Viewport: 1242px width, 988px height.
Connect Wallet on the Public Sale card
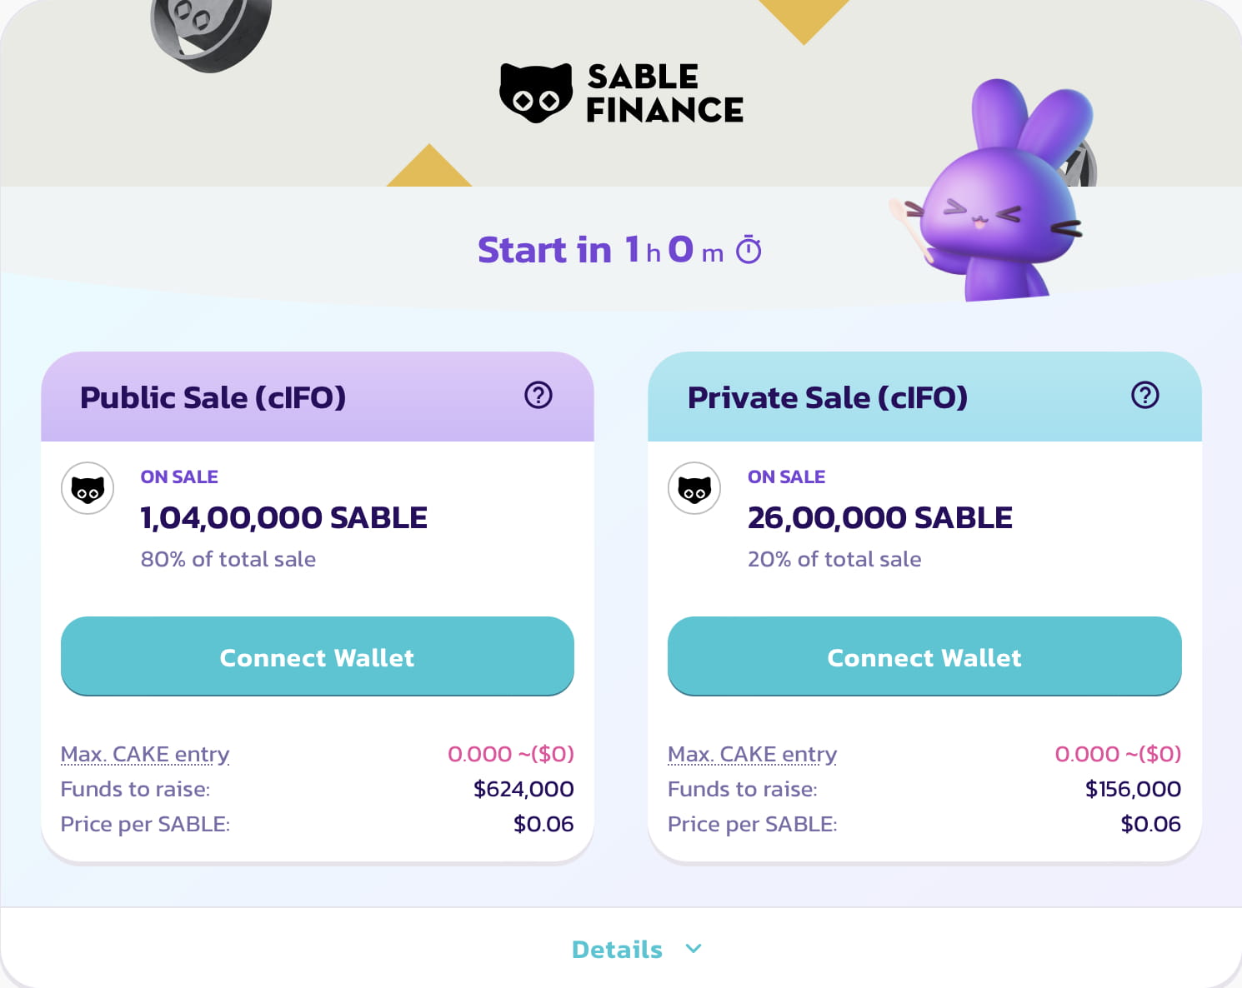tap(316, 657)
